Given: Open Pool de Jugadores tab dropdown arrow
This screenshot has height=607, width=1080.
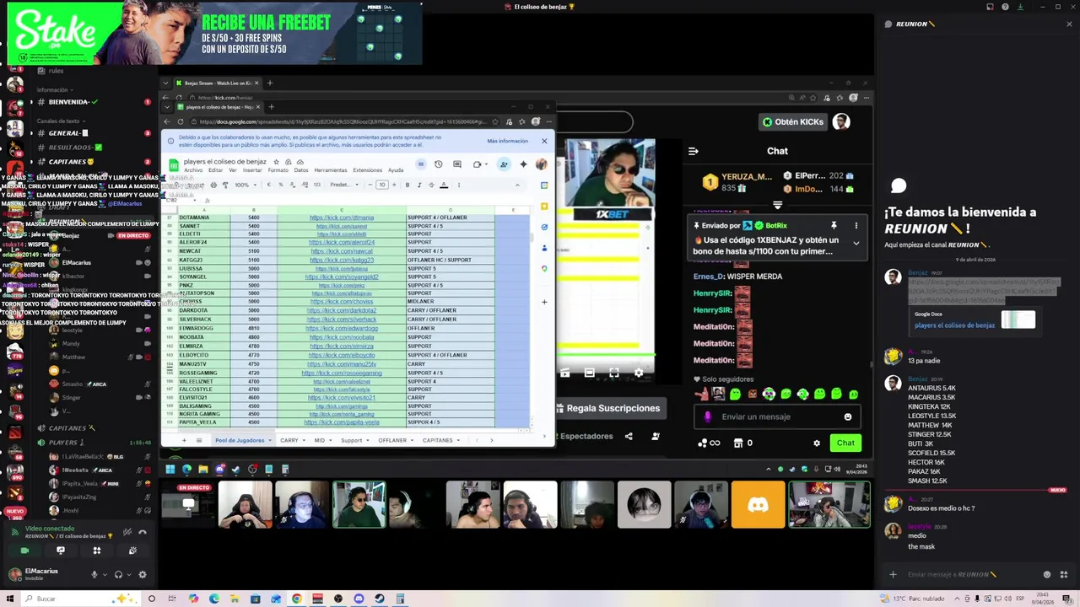Looking at the screenshot, I should click(270, 440).
